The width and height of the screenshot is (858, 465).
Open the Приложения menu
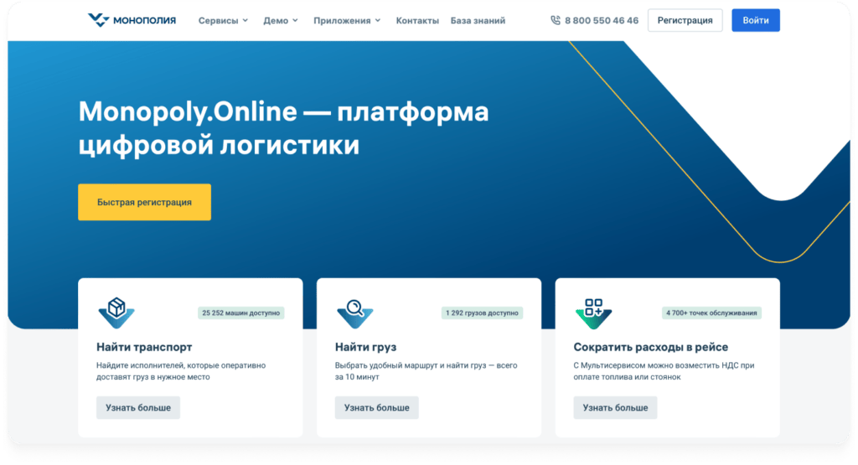click(347, 20)
